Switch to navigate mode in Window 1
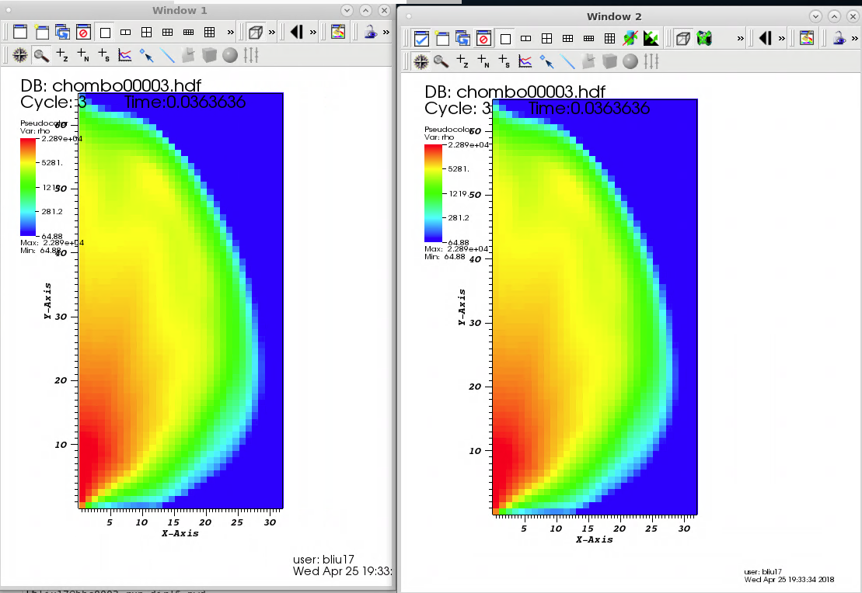Image resolution: width=862 pixels, height=593 pixels. click(19, 55)
